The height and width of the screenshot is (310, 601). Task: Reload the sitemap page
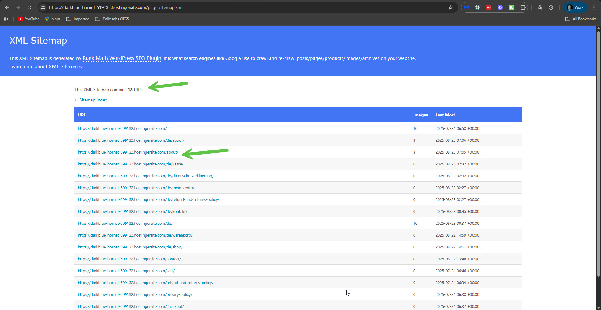(x=29, y=7)
